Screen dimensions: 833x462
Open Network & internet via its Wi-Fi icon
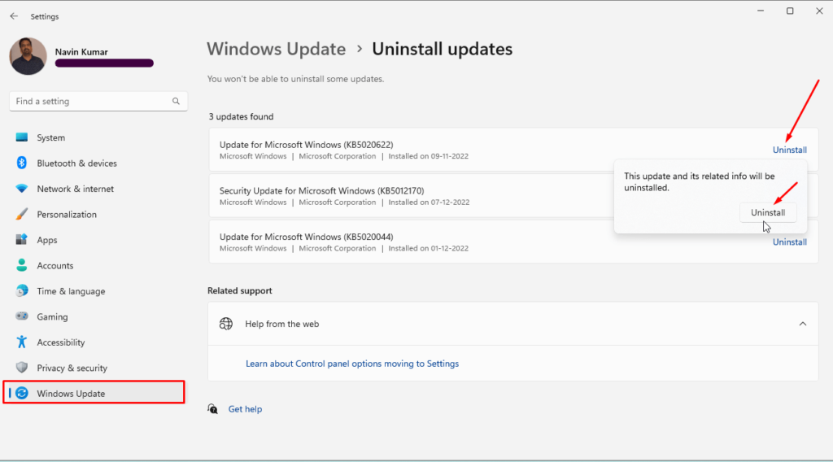pos(22,189)
